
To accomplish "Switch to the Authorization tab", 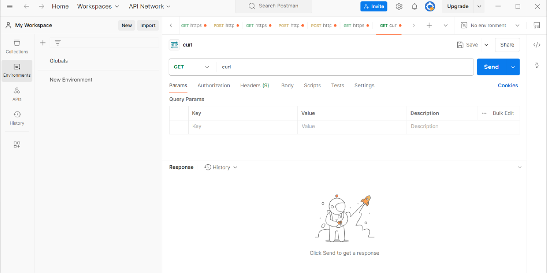I will click(x=214, y=85).
